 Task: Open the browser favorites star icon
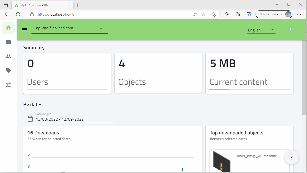pos(226,15)
